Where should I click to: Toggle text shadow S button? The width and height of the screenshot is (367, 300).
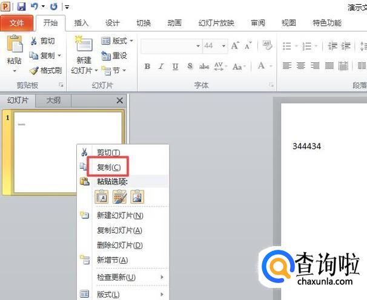pos(190,67)
